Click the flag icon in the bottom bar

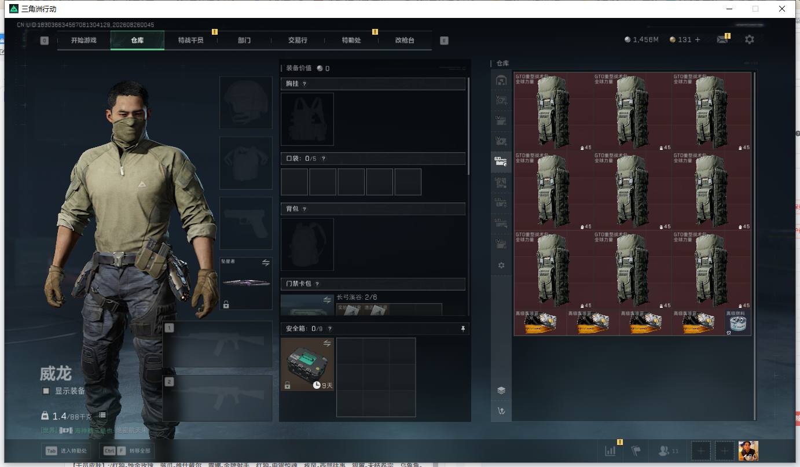[x=636, y=451]
